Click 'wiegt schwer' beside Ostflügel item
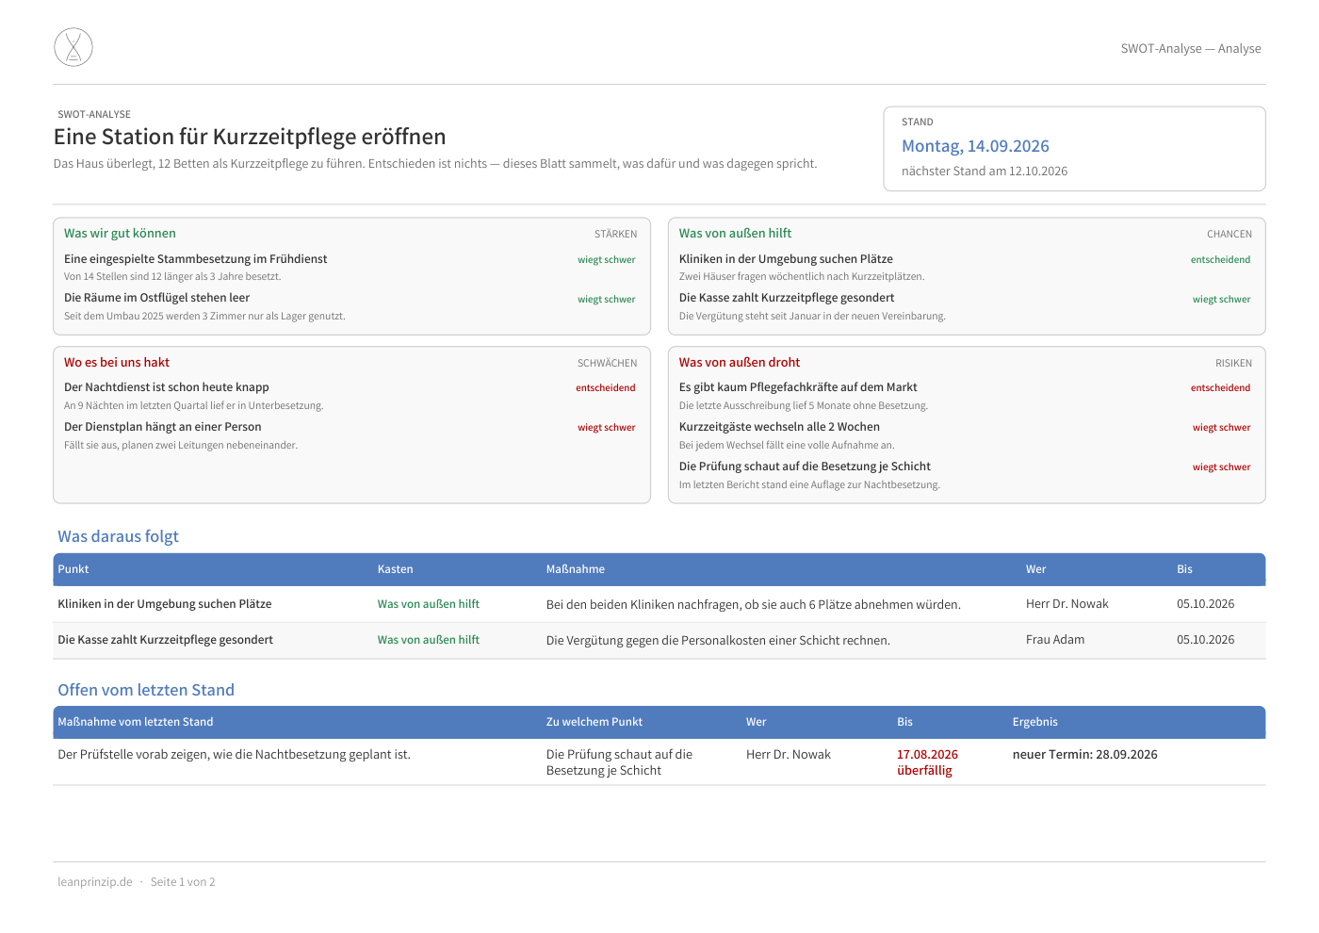The width and height of the screenshot is (1319, 933). tap(607, 300)
